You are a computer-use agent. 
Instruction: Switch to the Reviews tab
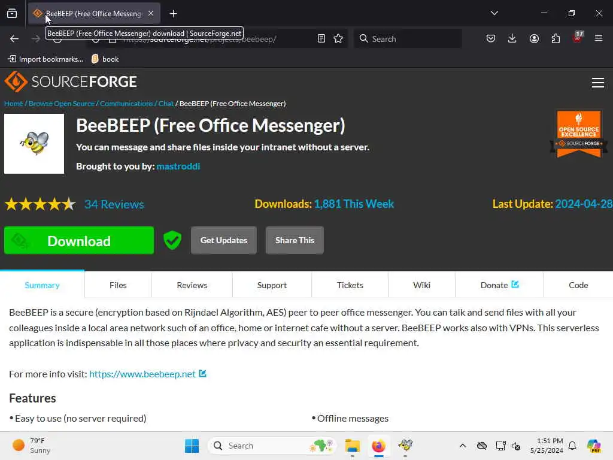[192, 285]
